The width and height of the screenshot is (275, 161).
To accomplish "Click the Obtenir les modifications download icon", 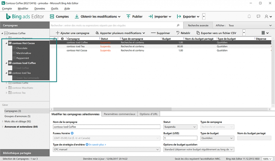I will point(77,16).
